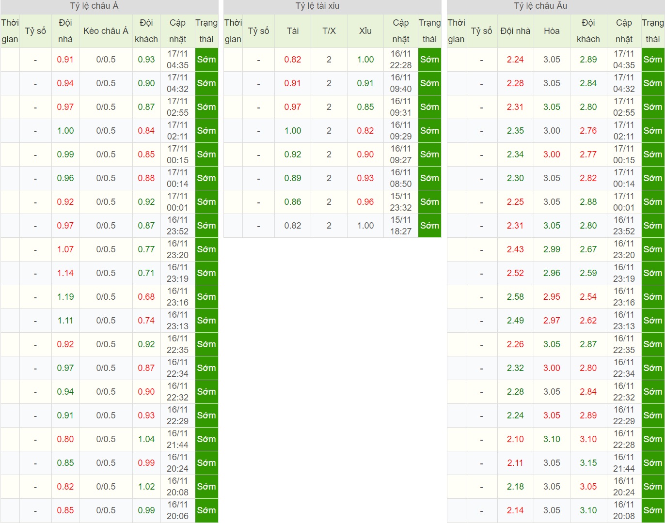Select the 'Tài' column header
This screenshot has width=665, height=523.
(x=293, y=31)
